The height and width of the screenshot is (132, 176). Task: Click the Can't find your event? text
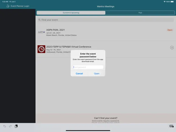tap(106, 118)
